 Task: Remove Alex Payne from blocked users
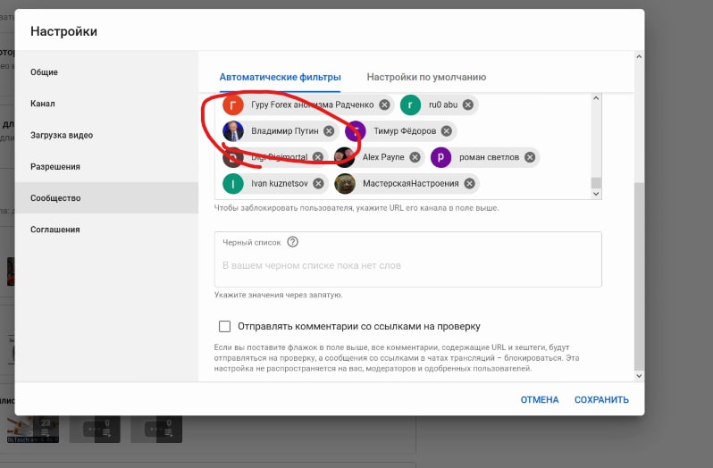[415, 157]
